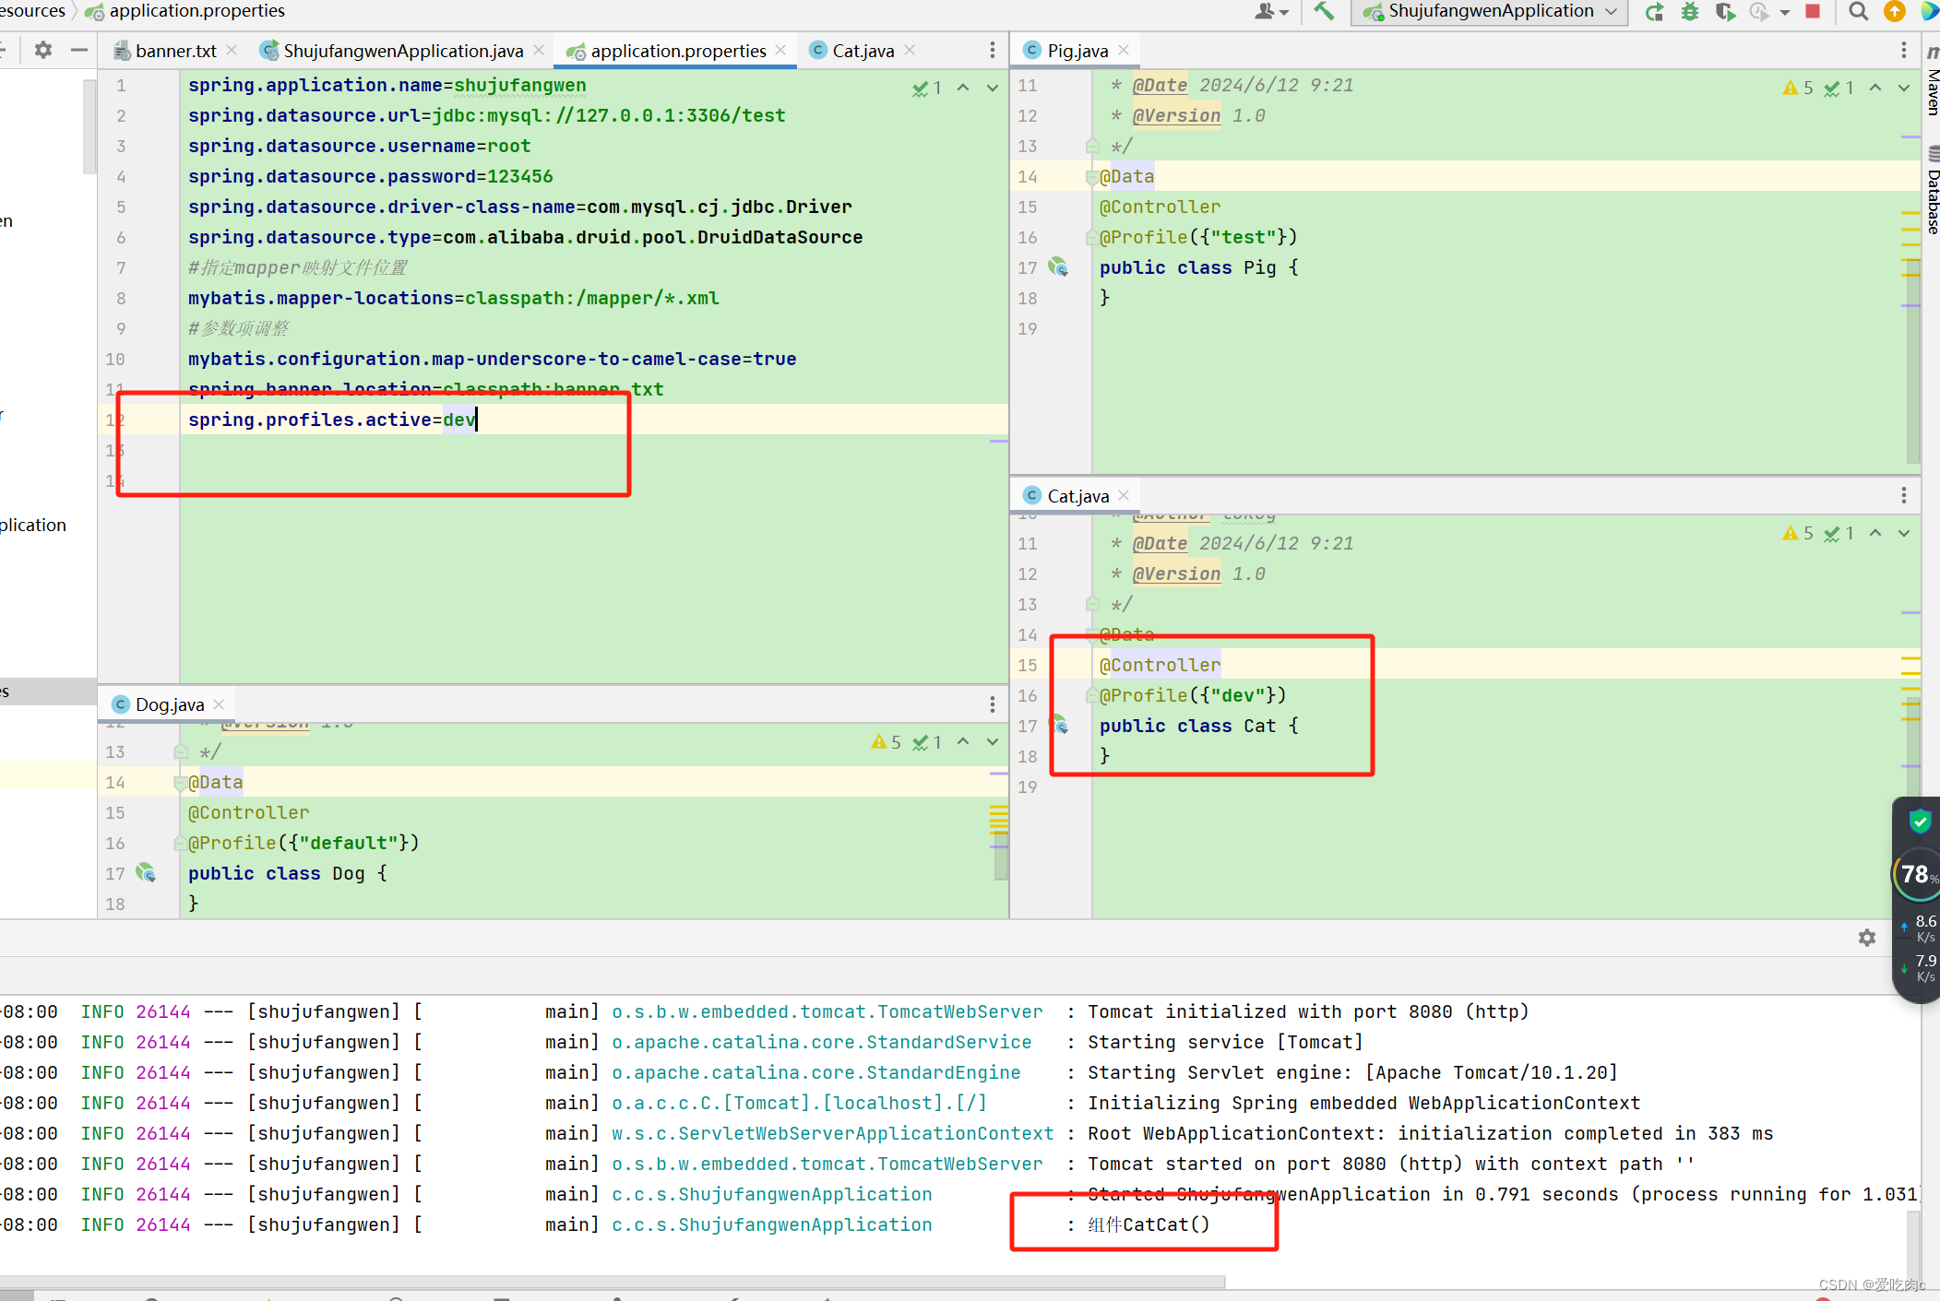Click the 78% performance gauge widget

coord(1917,874)
